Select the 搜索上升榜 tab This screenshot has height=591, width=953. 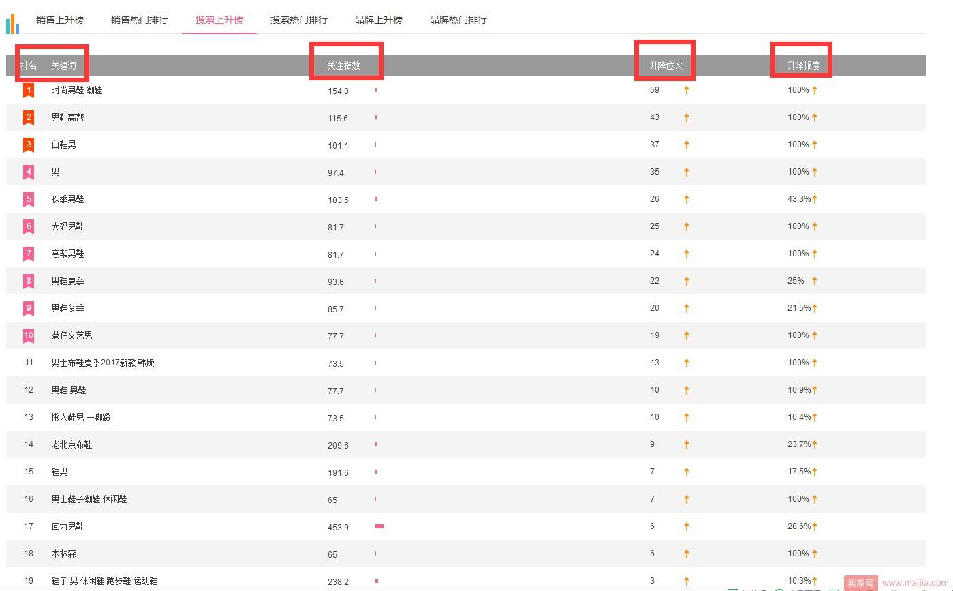(219, 20)
